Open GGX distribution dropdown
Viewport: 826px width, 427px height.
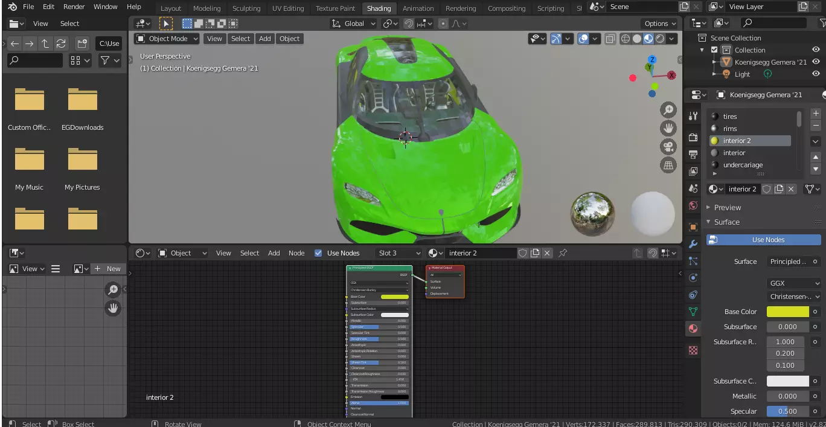click(x=795, y=283)
